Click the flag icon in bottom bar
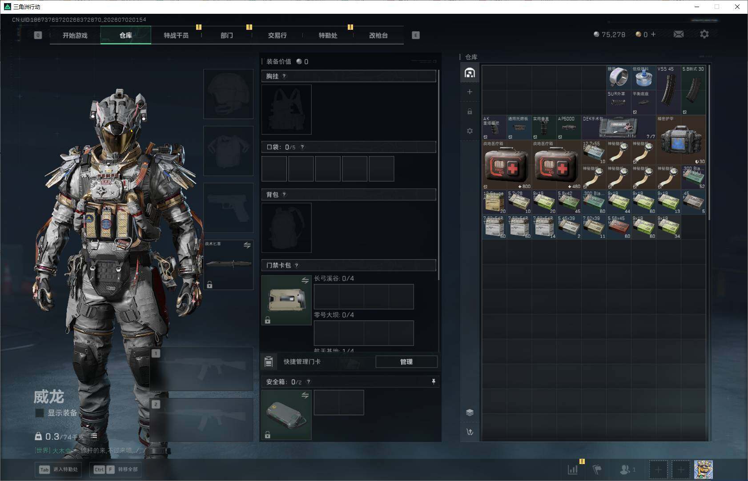Screen dimensions: 748x481 click(x=597, y=469)
